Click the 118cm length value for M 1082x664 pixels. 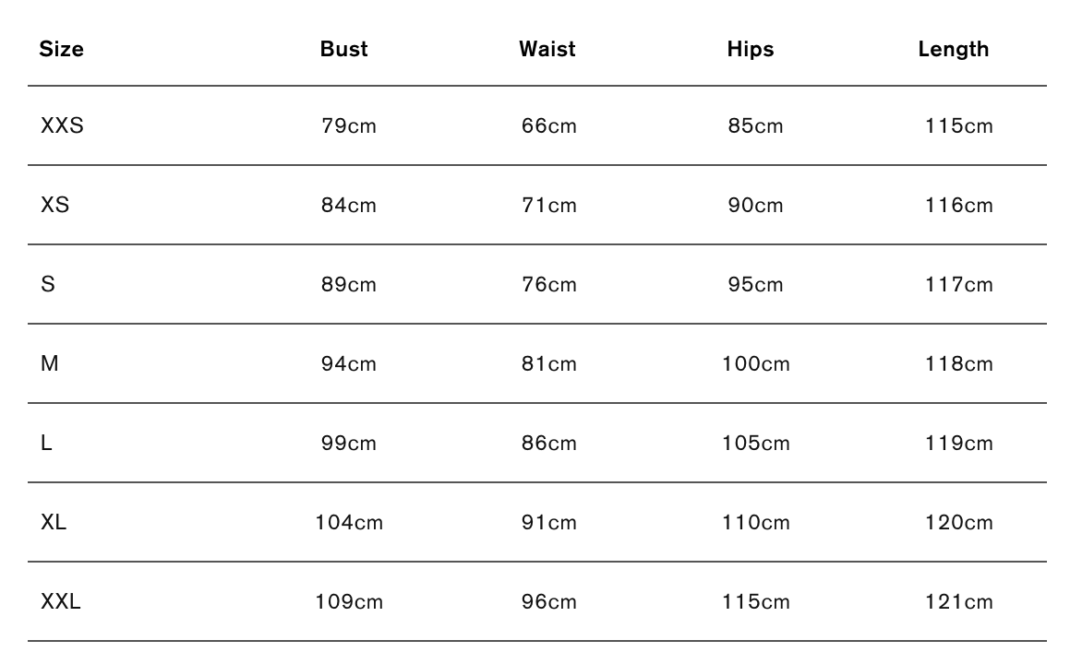(959, 364)
